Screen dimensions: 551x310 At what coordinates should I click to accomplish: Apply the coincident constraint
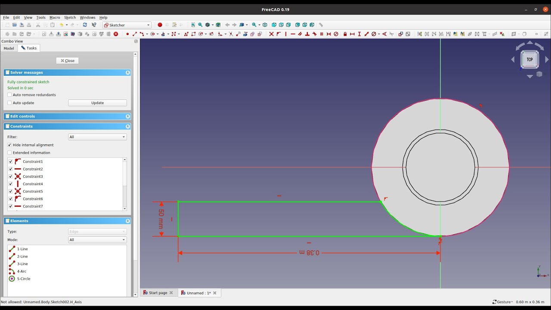[x=271, y=34]
